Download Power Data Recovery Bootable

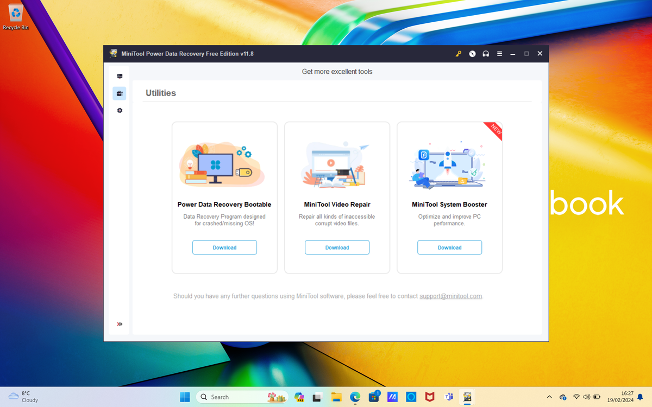pos(224,247)
